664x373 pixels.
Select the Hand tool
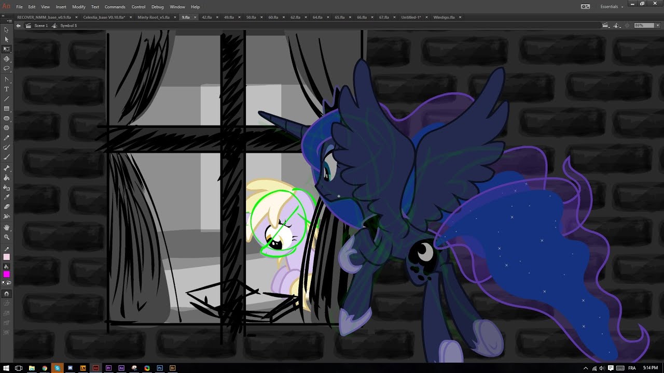coord(6,227)
